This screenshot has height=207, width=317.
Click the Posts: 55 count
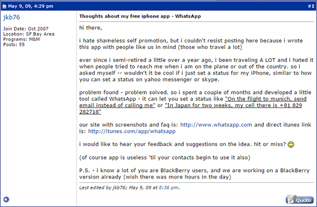14,45
